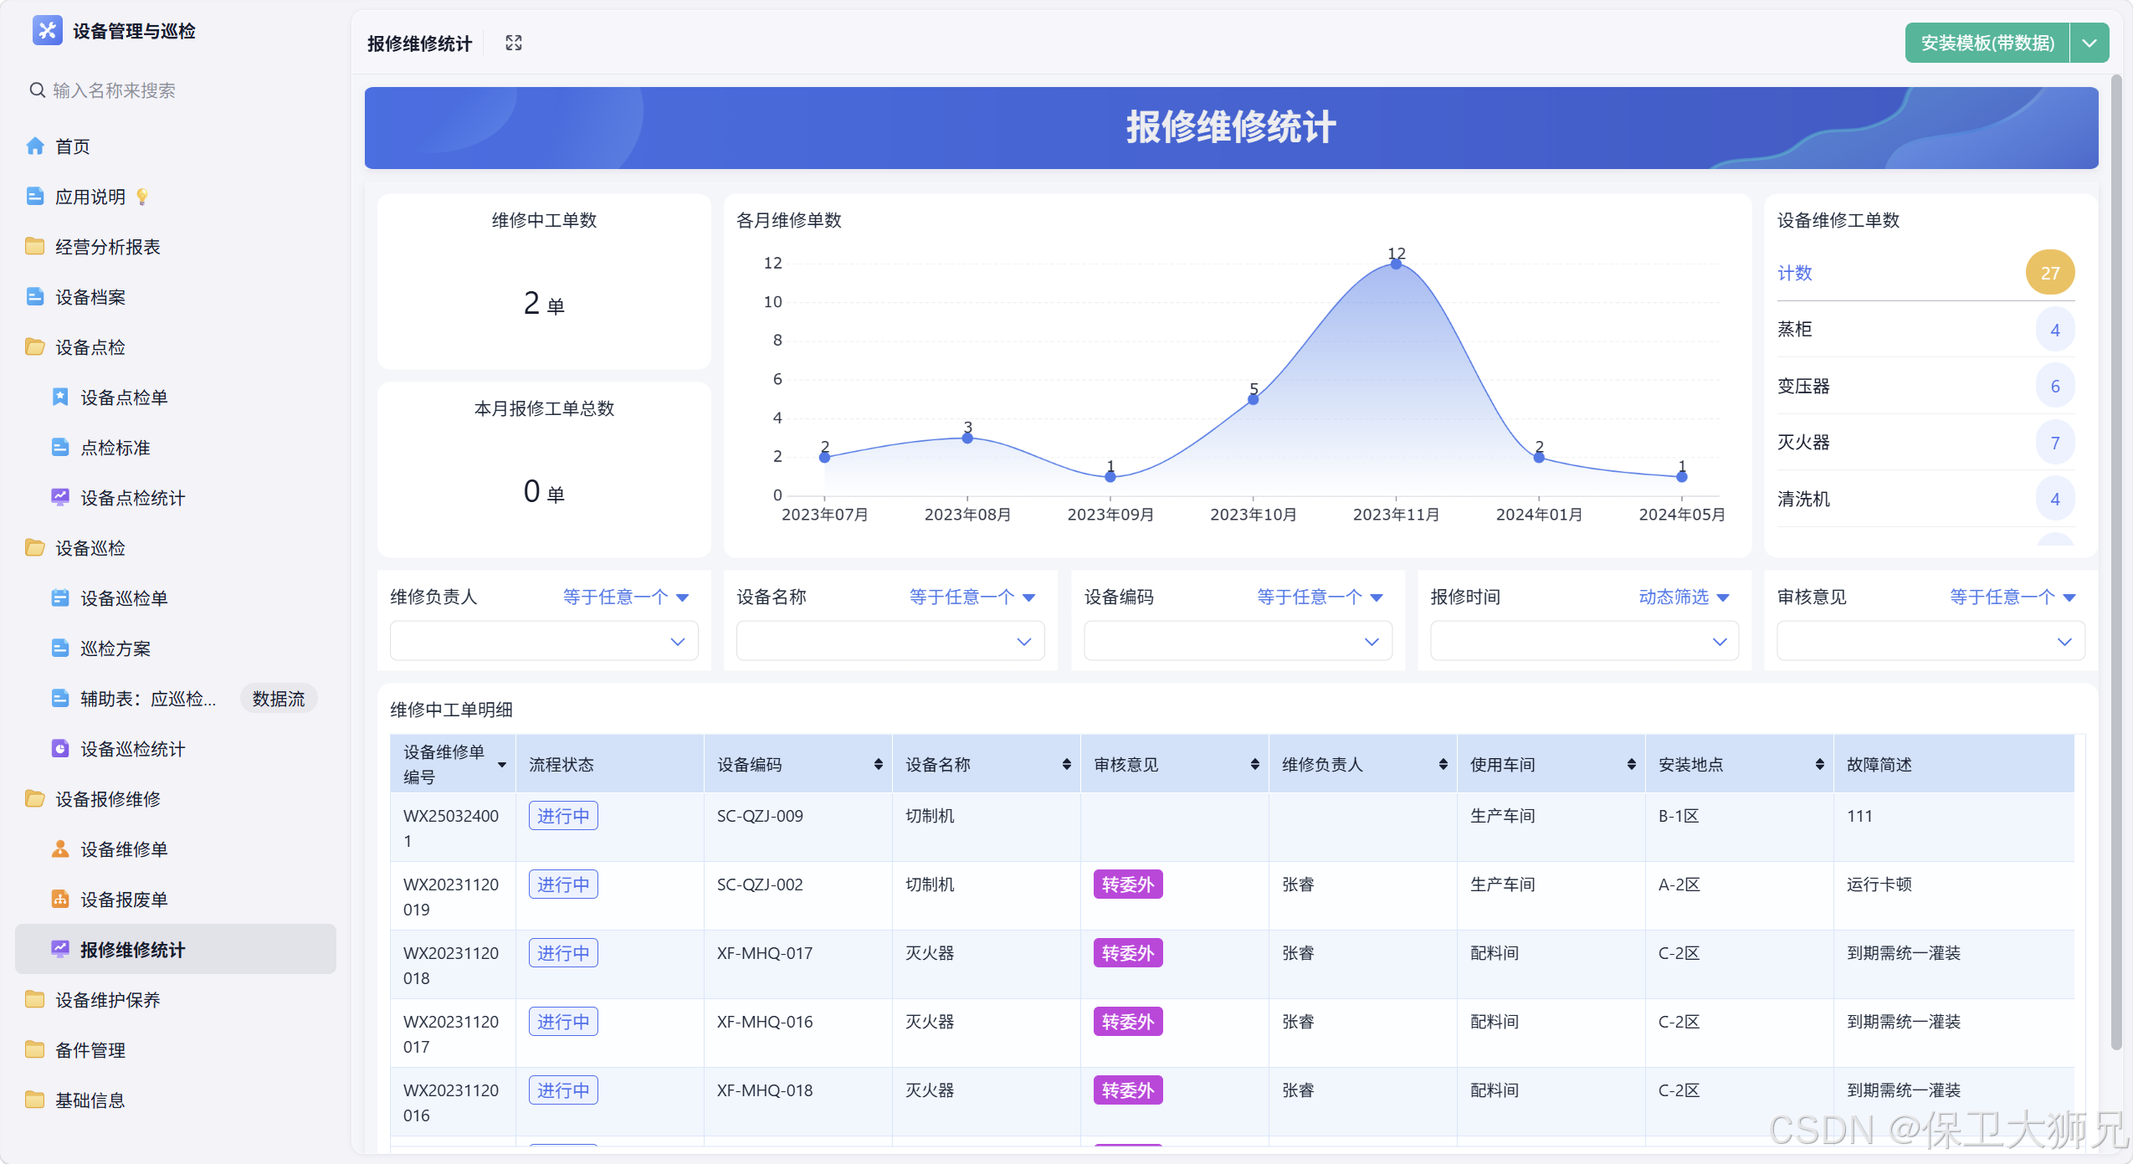Click the 备件管理 folder icon

click(35, 1050)
